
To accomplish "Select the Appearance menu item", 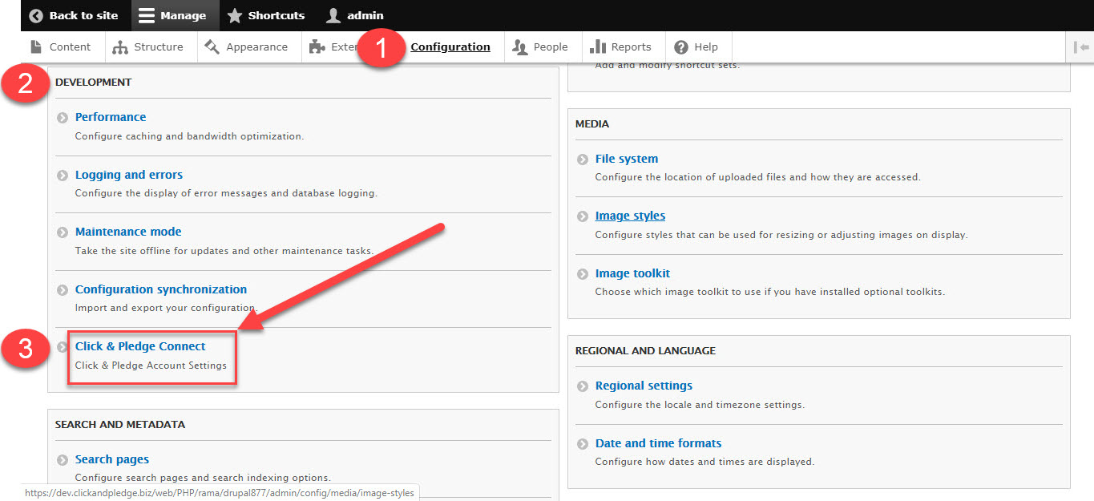I will (x=248, y=46).
